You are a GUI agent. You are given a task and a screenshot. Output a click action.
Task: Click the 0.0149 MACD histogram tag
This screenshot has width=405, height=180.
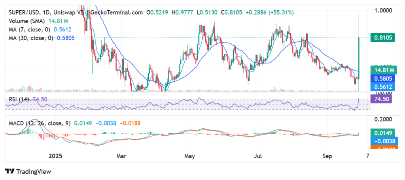(x=382, y=133)
